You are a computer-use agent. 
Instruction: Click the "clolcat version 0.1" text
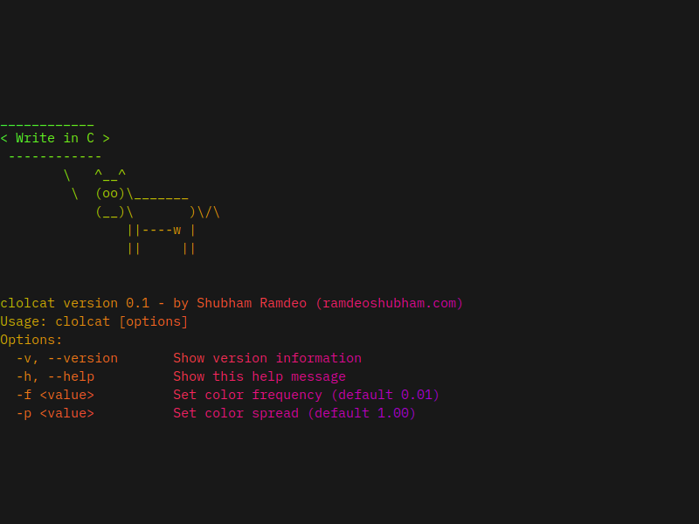[63, 303]
